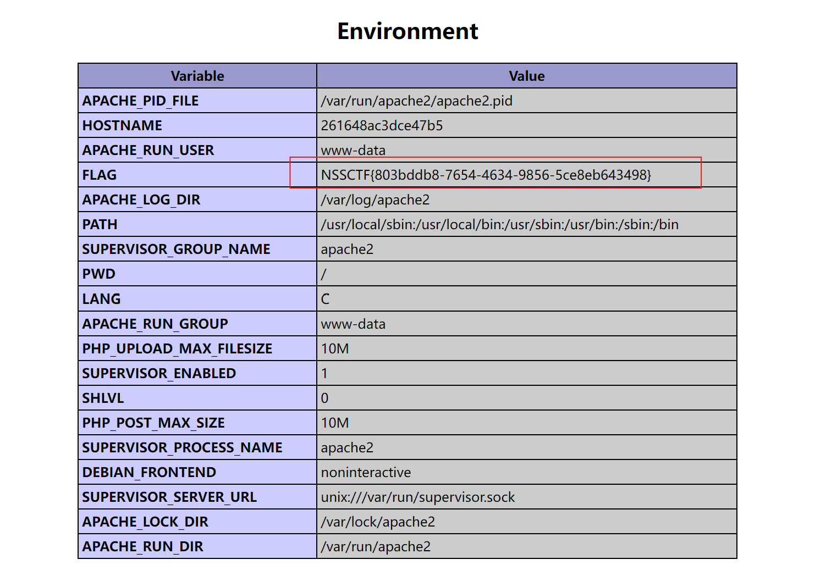Click the slash value of PWD
The width and height of the screenshot is (837, 587).
pos(324,274)
